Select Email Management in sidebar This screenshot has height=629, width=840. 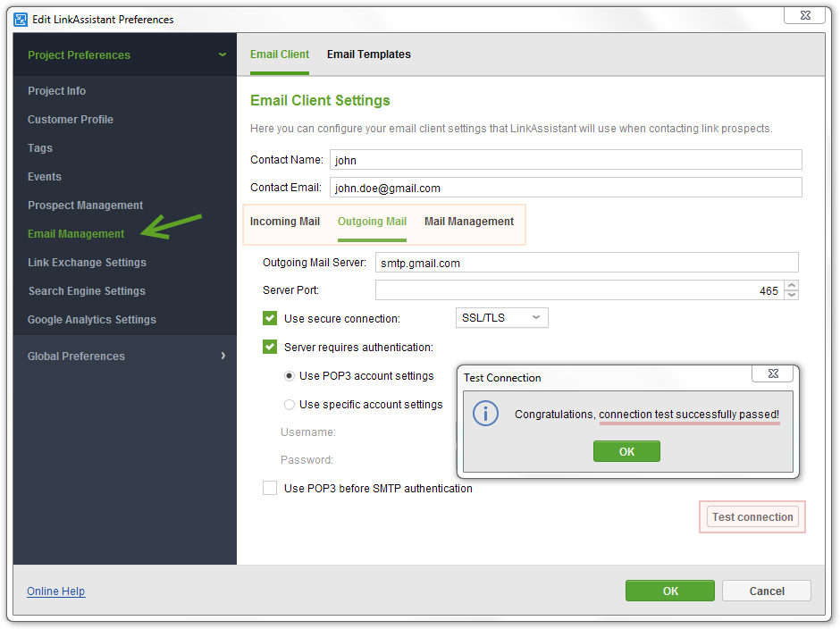pos(76,234)
